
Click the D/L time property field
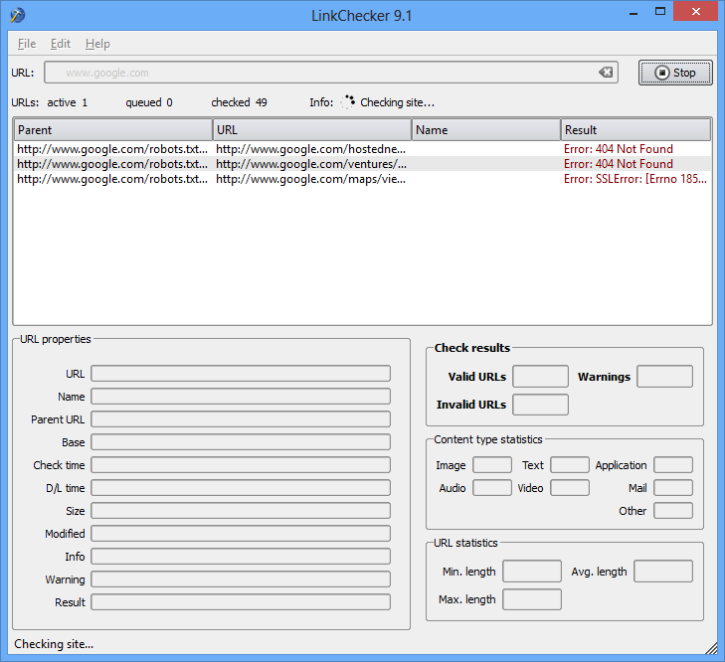[241, 488]
